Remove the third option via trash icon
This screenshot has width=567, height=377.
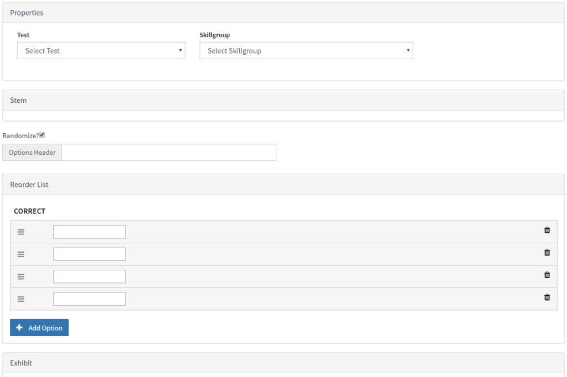pyautogui.click(x=547, y=275)
